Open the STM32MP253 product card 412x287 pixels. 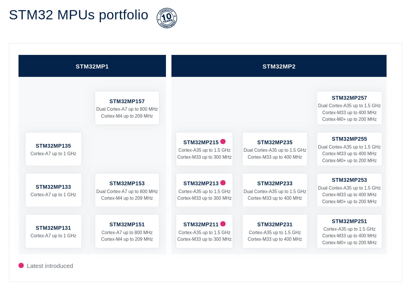pos(350,190)
